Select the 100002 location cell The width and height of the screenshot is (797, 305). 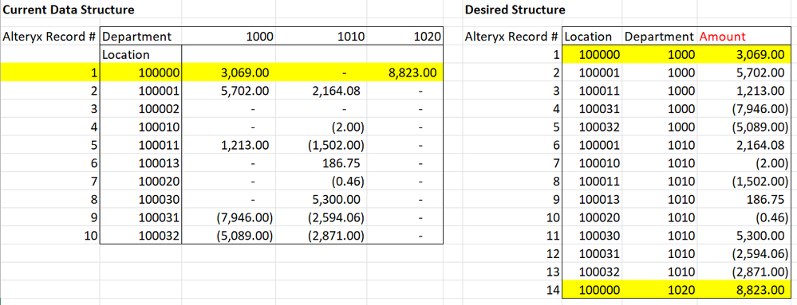coord(160,109)
